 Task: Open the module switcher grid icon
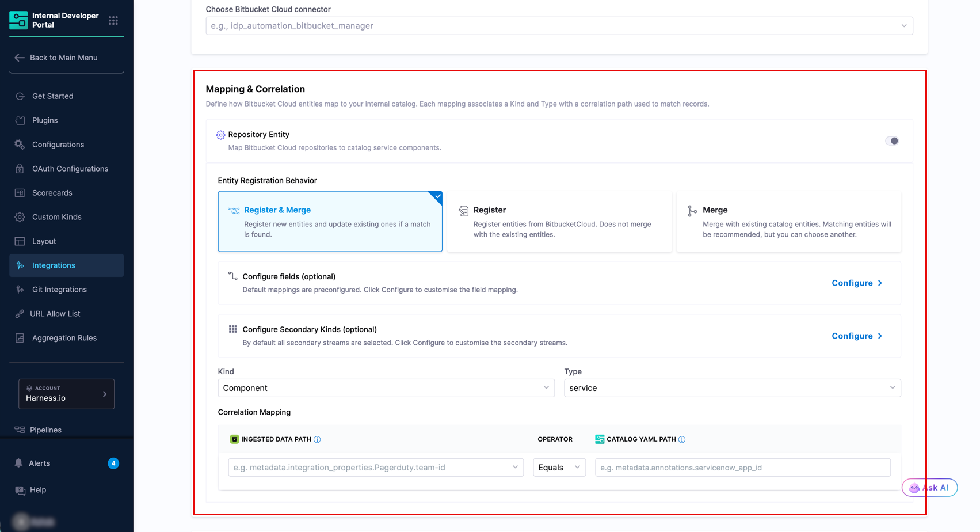click(113, 20)
